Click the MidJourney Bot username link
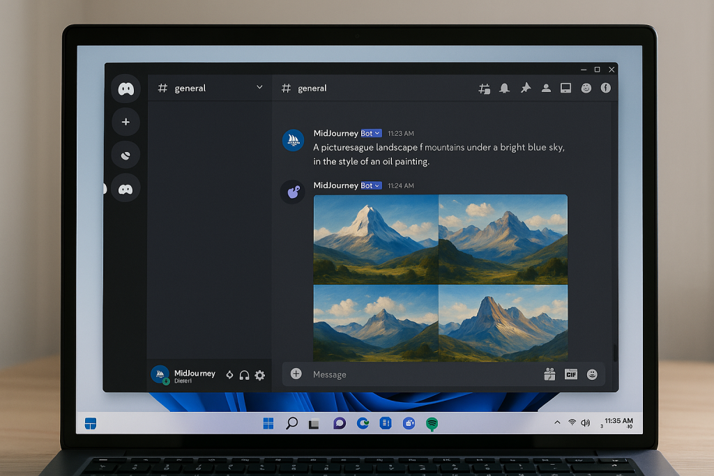 [335, 133]
